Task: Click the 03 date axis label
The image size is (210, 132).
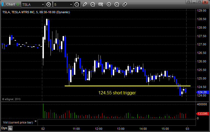Action: point(187,129)
